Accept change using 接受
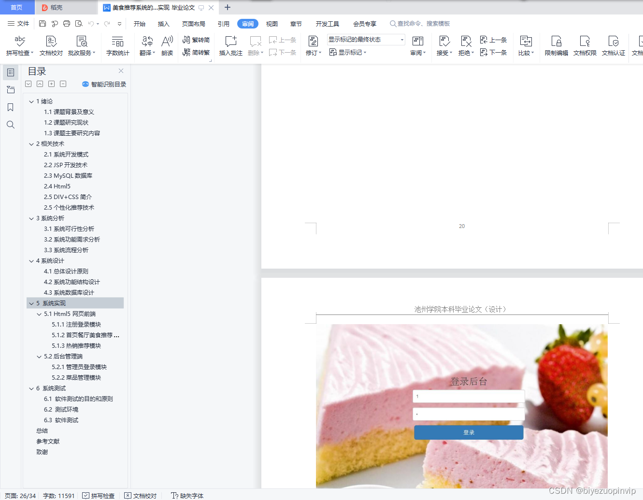This screenshot has height=500, width=643. click(444, 45)
